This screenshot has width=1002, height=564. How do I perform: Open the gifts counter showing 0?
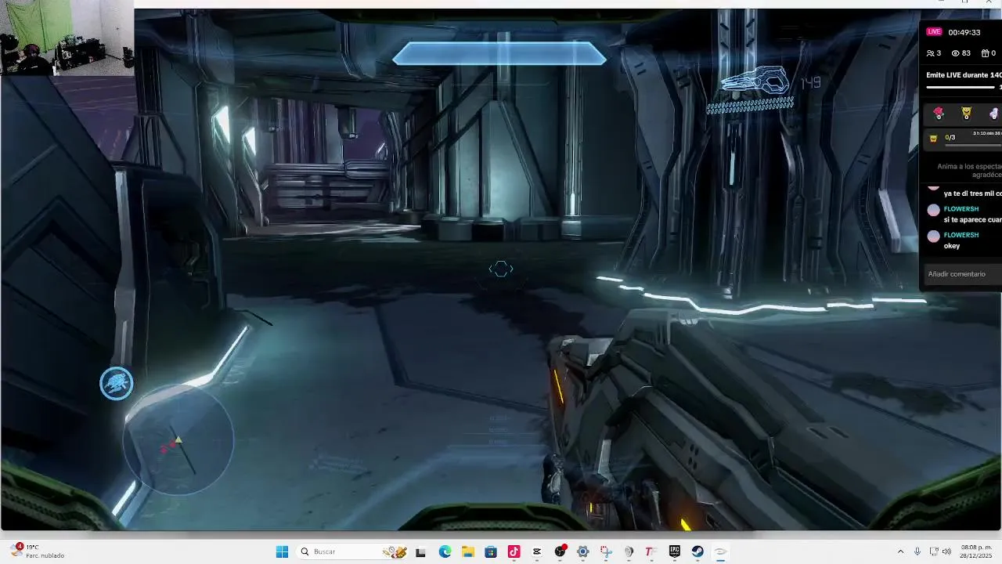(x=989, y=53)
